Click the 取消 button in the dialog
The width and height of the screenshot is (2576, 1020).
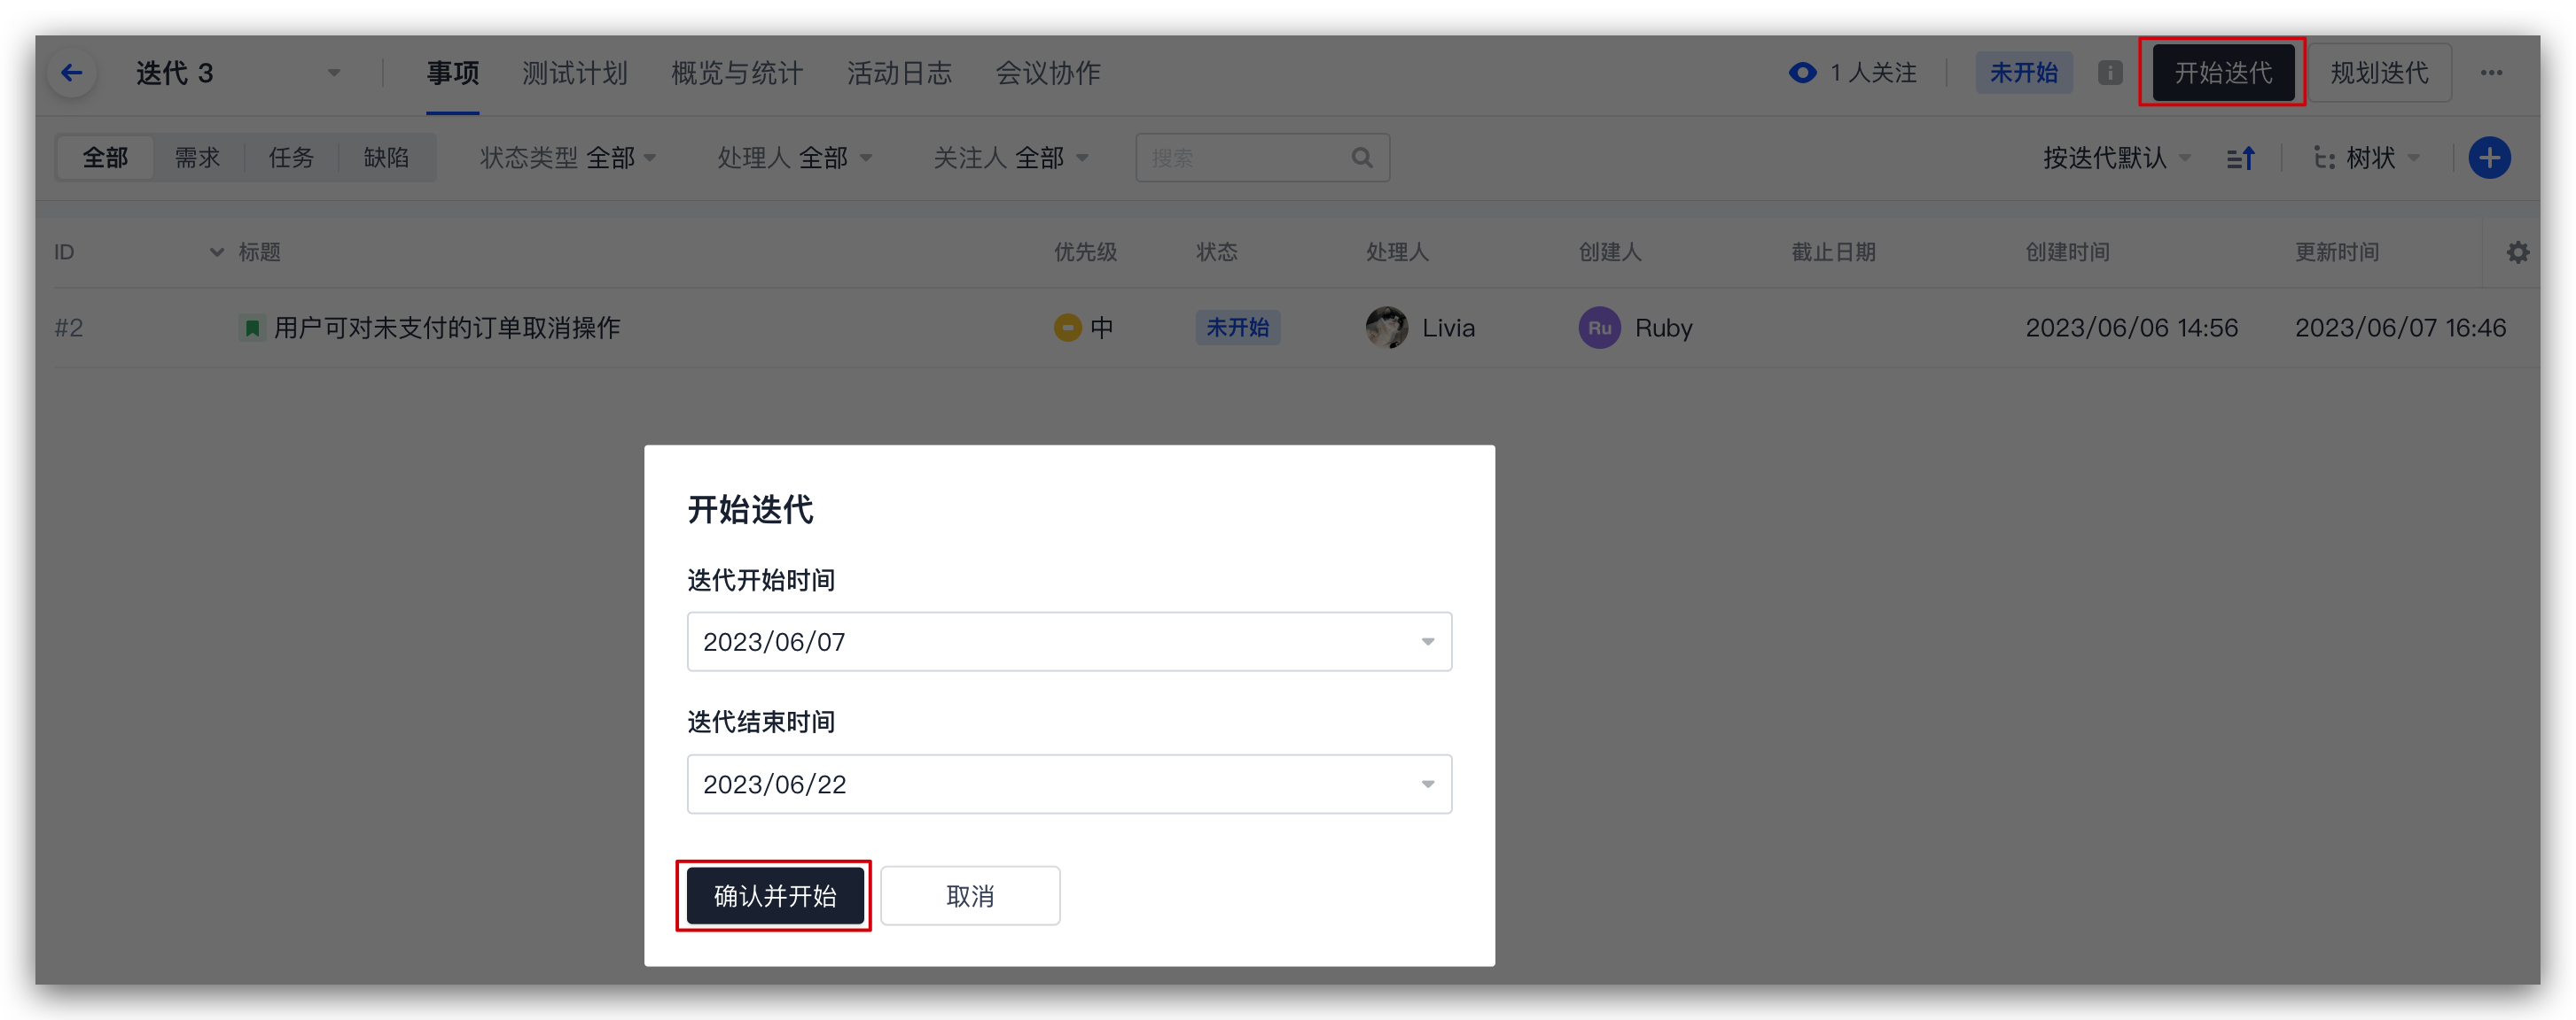(x=970, y=896)
